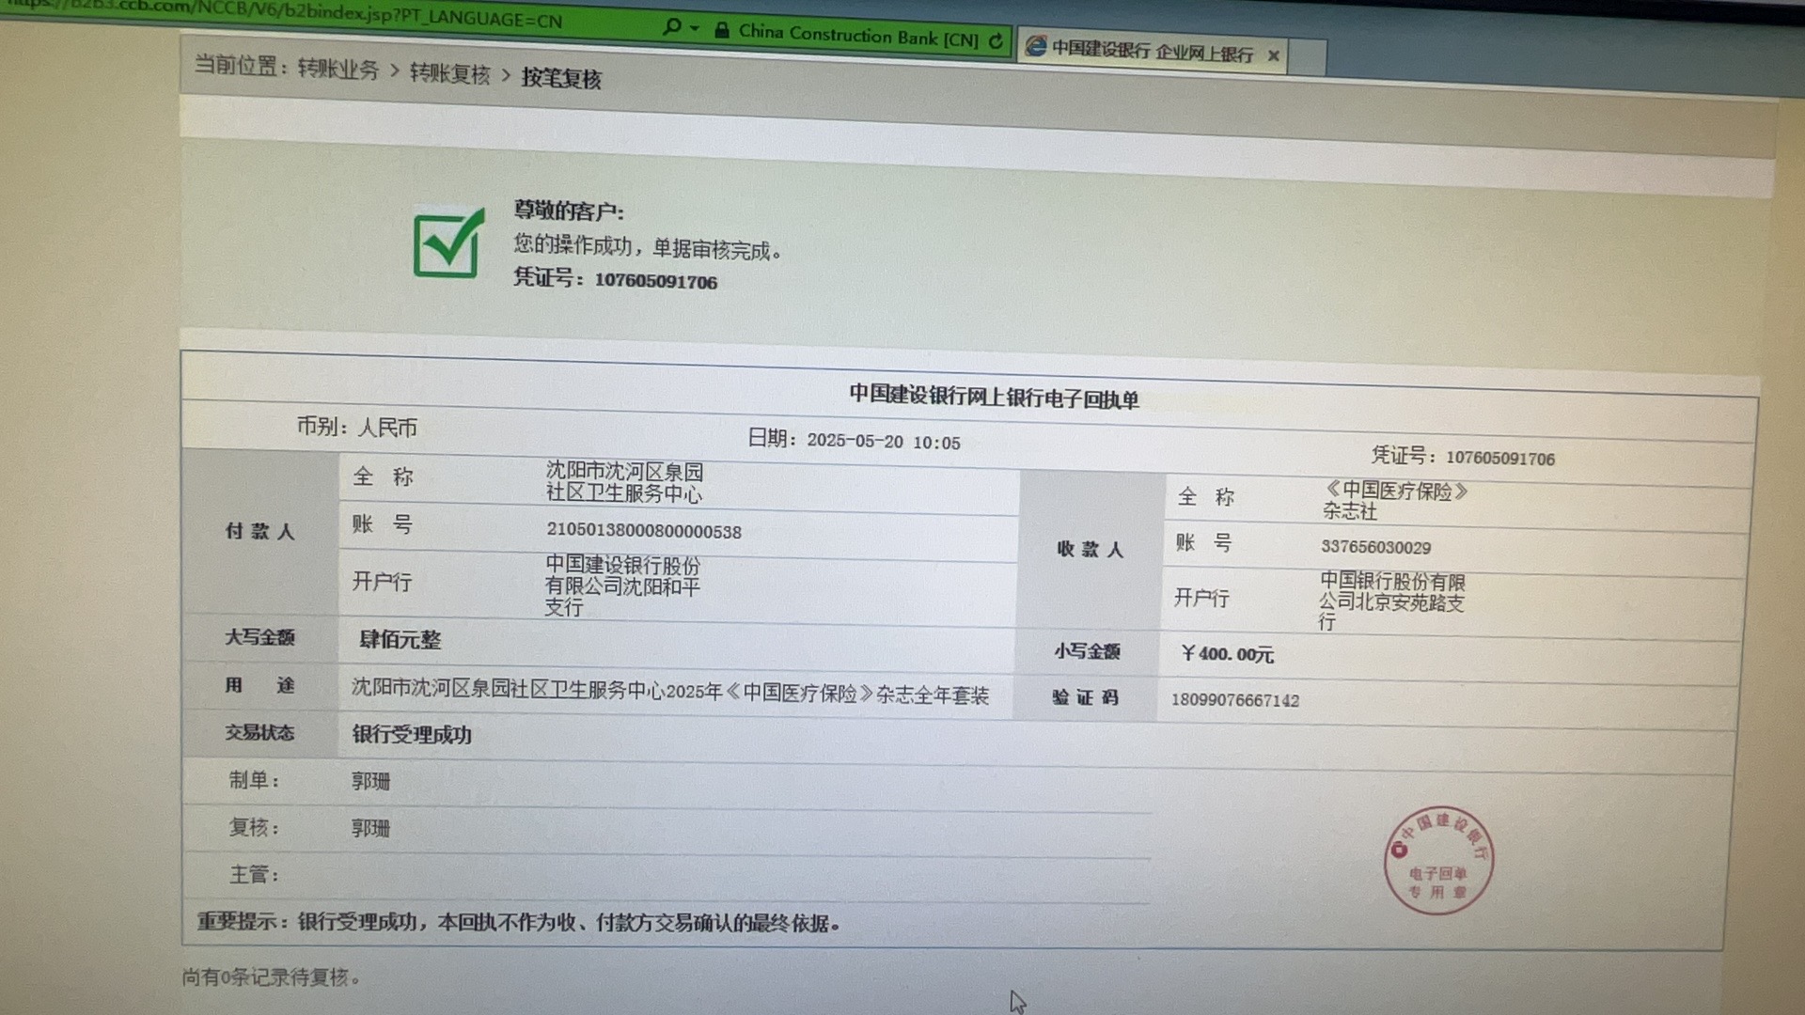Click transaction status 银行受理成功

click(412, 735)
